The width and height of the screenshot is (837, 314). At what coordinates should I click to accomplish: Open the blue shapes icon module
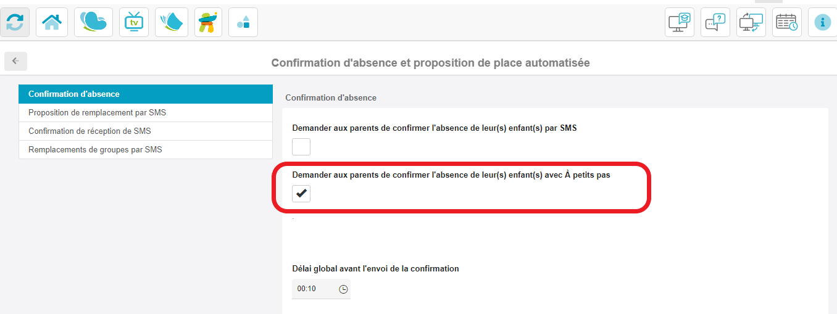[243, 22]
